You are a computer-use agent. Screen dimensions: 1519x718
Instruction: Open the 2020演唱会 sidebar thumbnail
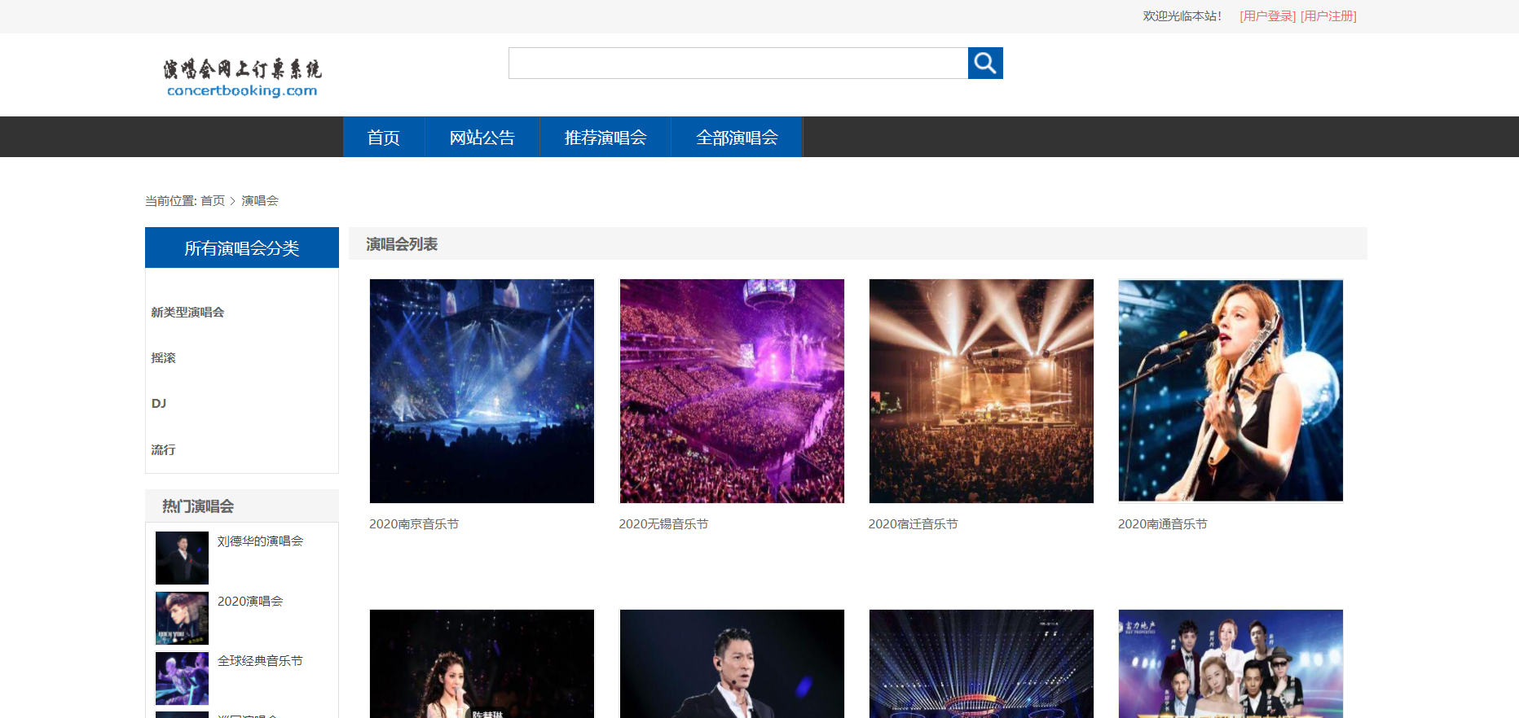click(182, 619)
